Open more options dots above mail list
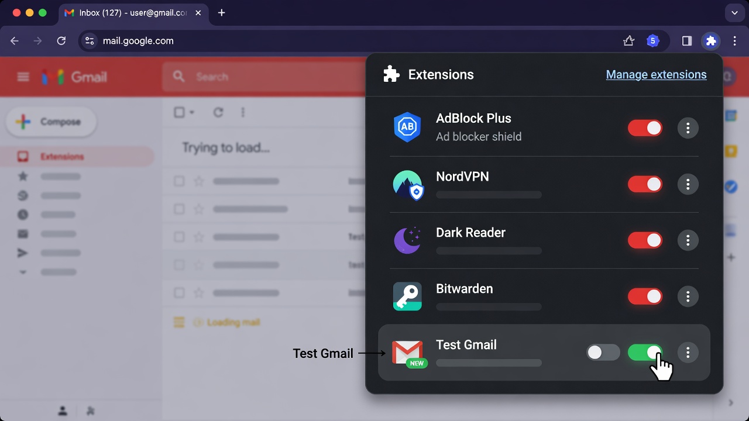The image size is (749, 421). pos(243,112)
